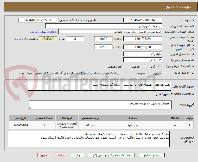
Task: Click the 'دستگاه' unit cell
Action: tap(90, 125)
